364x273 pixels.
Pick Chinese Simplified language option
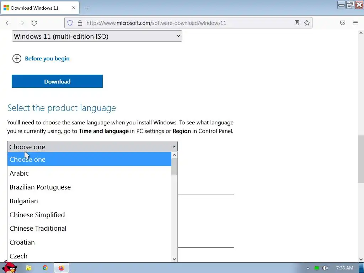tap(89, 215)
